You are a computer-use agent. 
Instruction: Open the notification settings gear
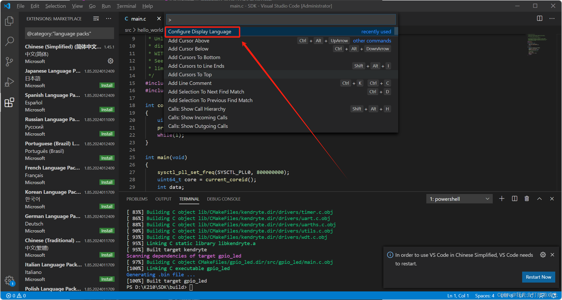pos(543,255)
